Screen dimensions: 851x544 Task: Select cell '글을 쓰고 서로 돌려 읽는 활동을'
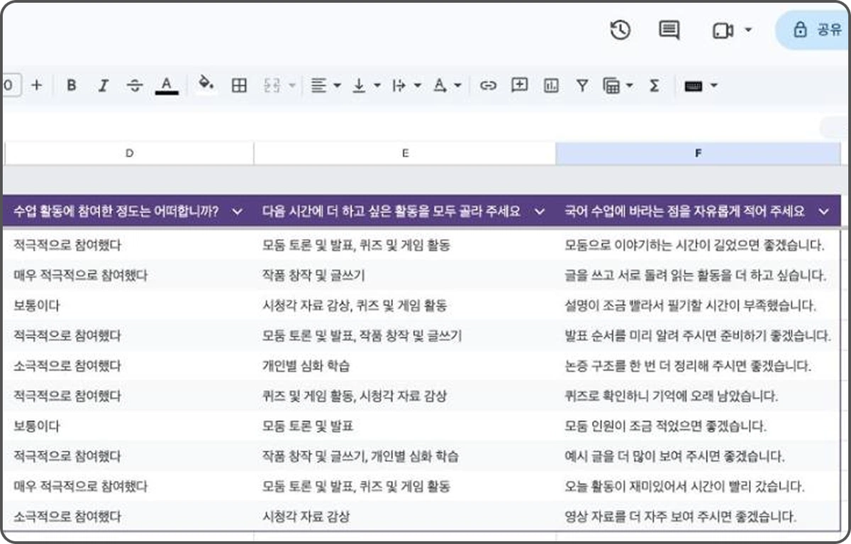point(699,275)
